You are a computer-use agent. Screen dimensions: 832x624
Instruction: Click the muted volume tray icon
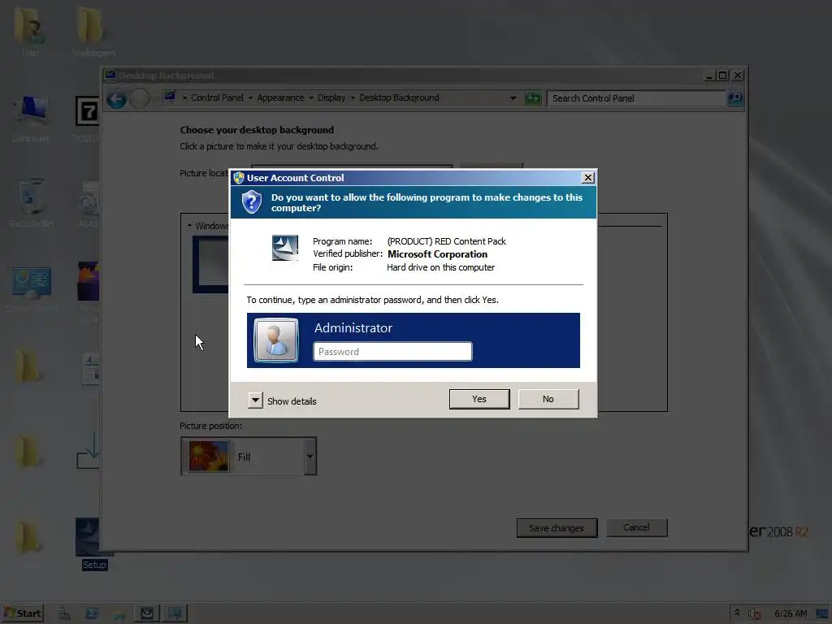point(755,614)
